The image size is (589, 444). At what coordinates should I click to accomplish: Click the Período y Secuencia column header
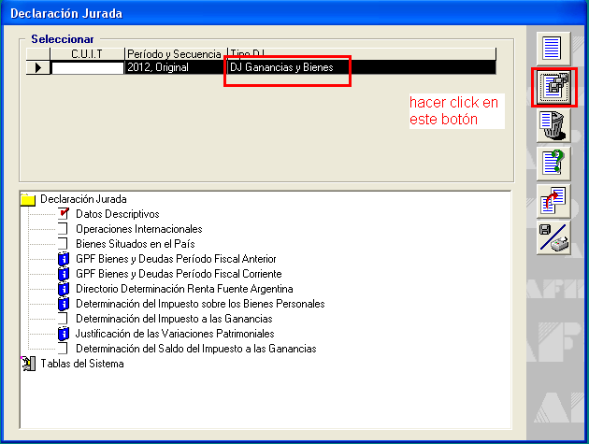coord(175,54)
